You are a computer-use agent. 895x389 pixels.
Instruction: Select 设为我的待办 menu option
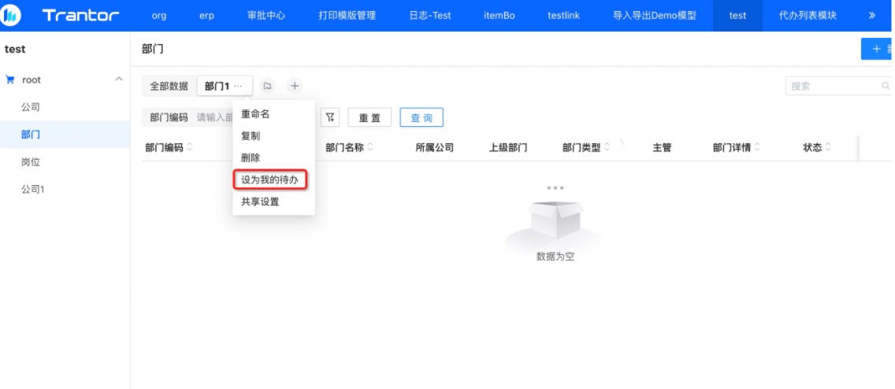271,180
